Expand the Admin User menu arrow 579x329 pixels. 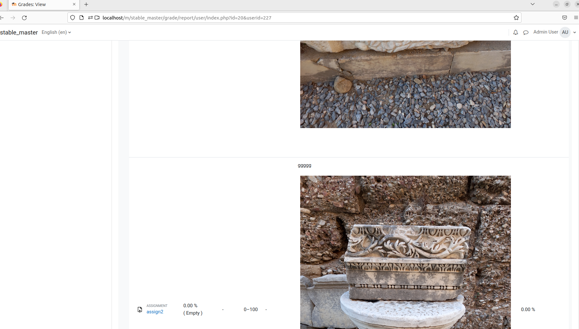click(575, 32)
